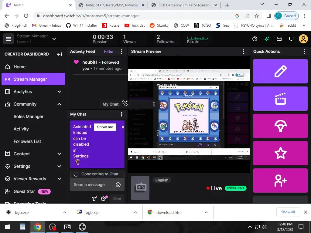Open bgb.exe download options chevron
The height and width of the screenshot is (233, 311).
[64, 212]
